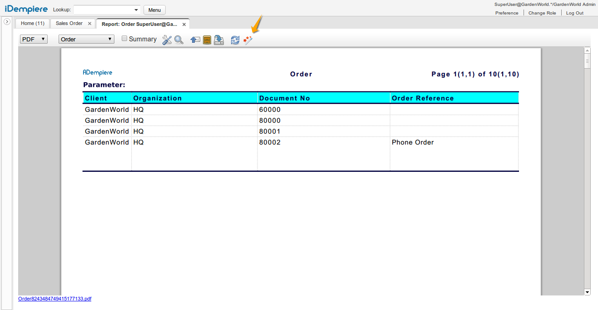
Task: Click the Export report icon
Action: (219, 40)
